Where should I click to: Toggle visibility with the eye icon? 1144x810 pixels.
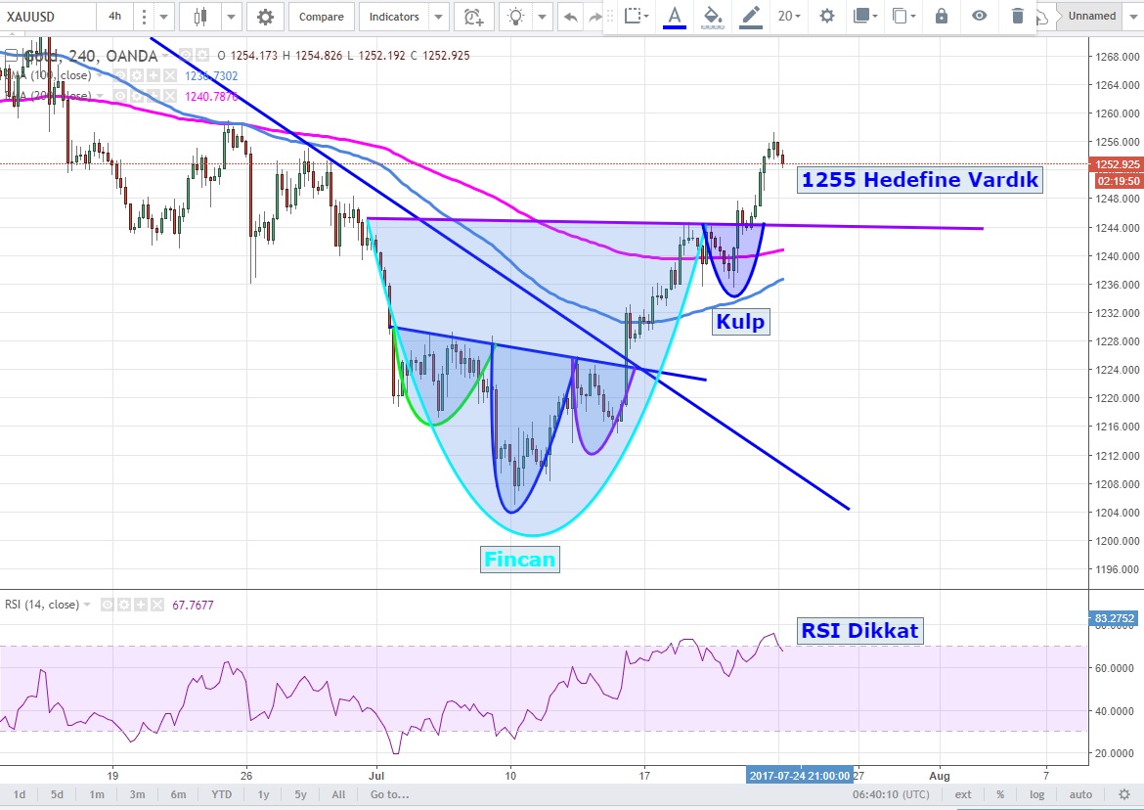pos(979,16)
